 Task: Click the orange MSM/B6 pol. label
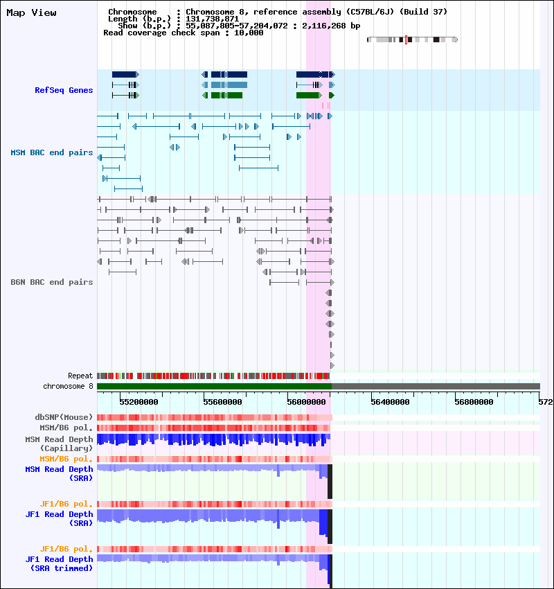click(66, 459)
